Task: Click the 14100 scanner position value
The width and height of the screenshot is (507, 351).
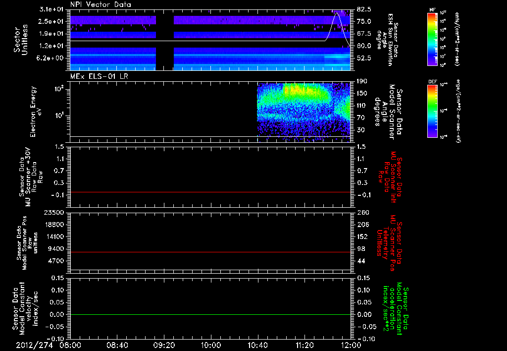Action: pyautogui.click(x=54, y=236)
